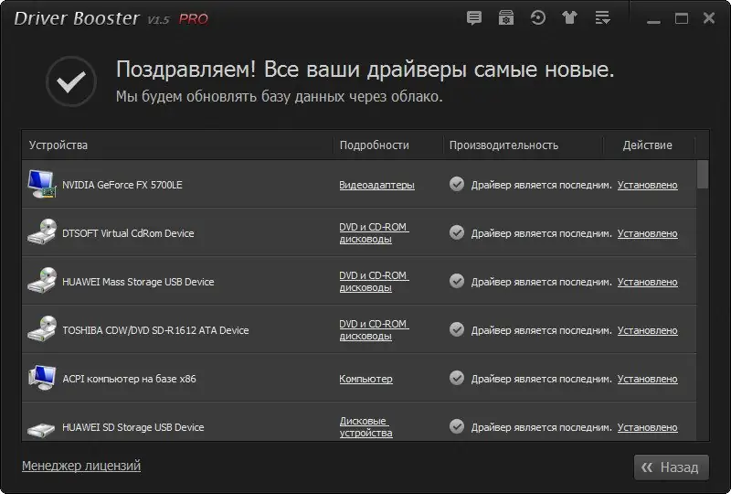Open the toolbox icon in title bar
The width and height of the screenshot is (731, 494).
tap(506, 18)
